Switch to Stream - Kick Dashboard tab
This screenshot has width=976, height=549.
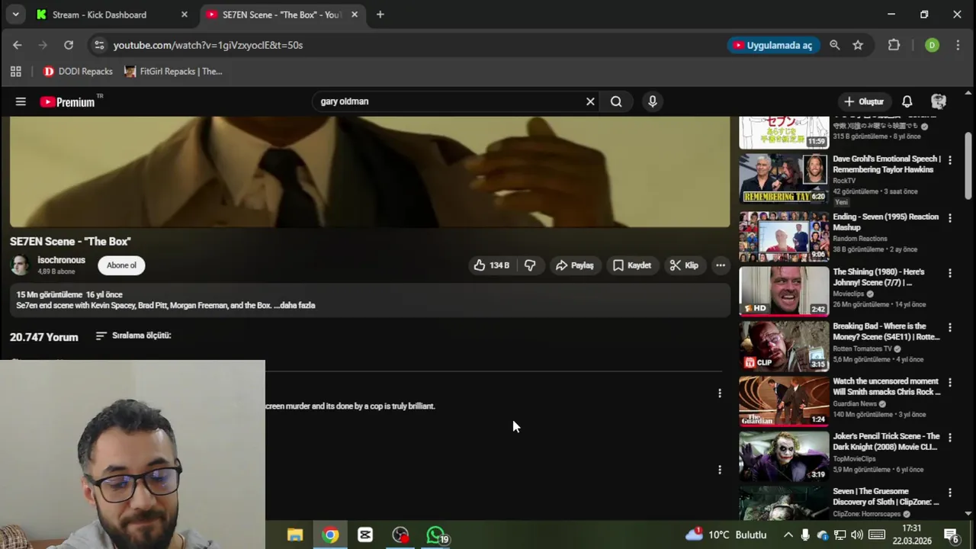(x=111, y=14)
